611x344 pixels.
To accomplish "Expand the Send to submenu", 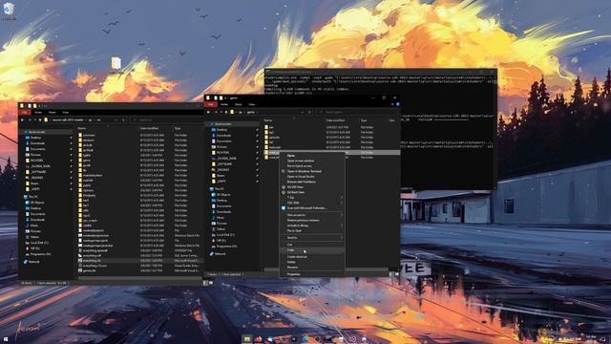I will tap(312, 238).
